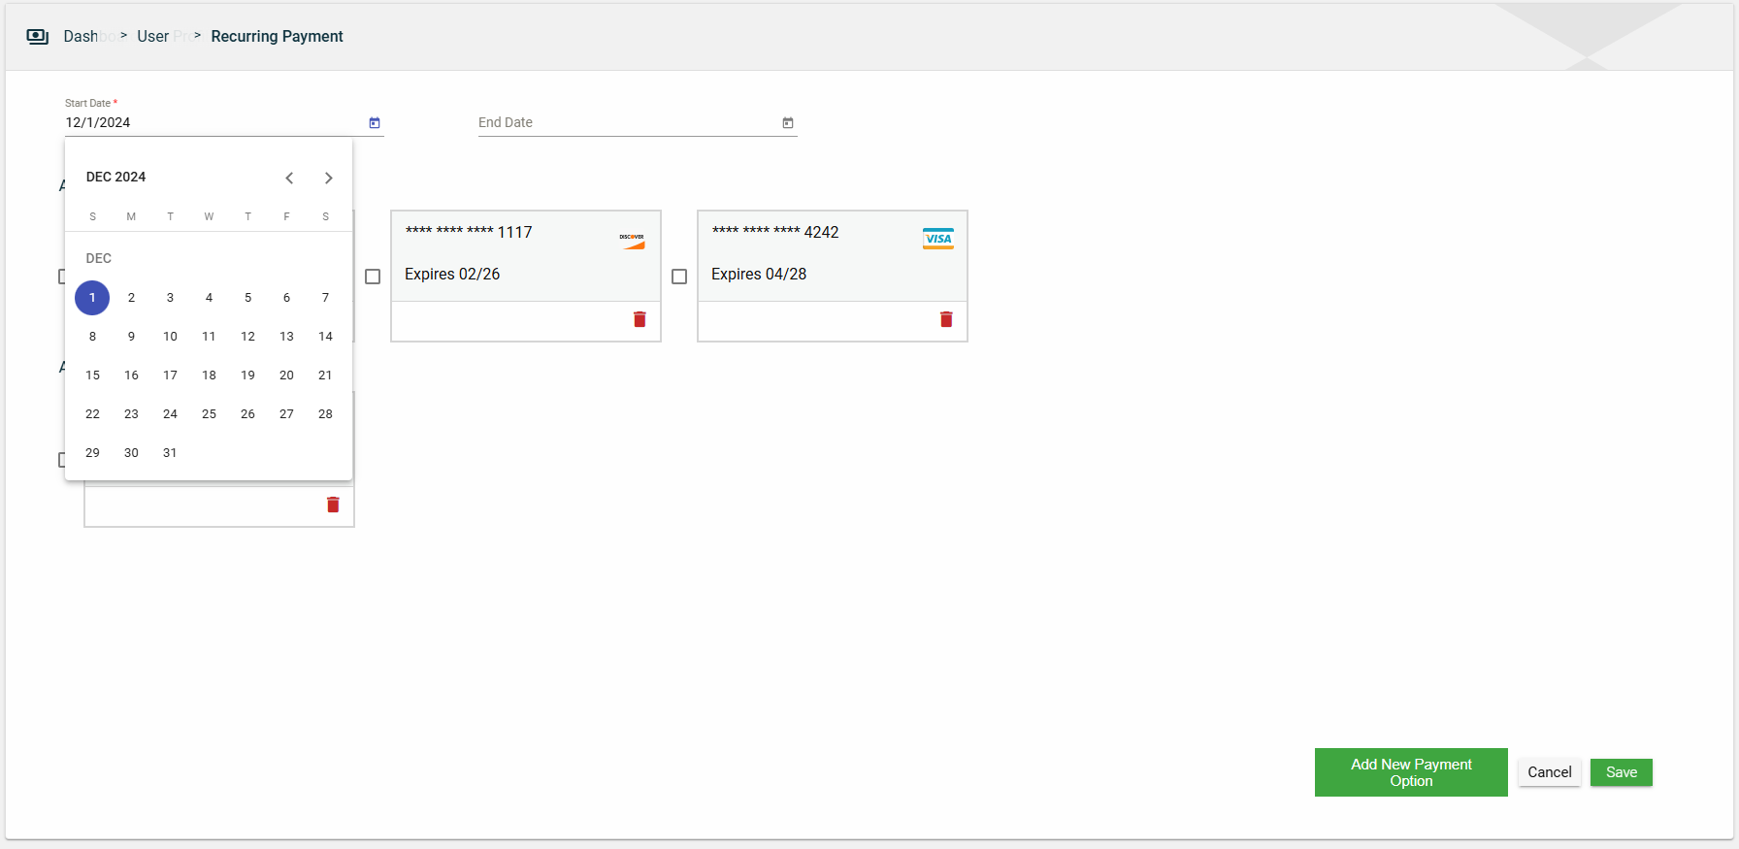Click the trash icon below the calendar popup
Viewport: 1739px width, 849px height.
click(333, 505)
